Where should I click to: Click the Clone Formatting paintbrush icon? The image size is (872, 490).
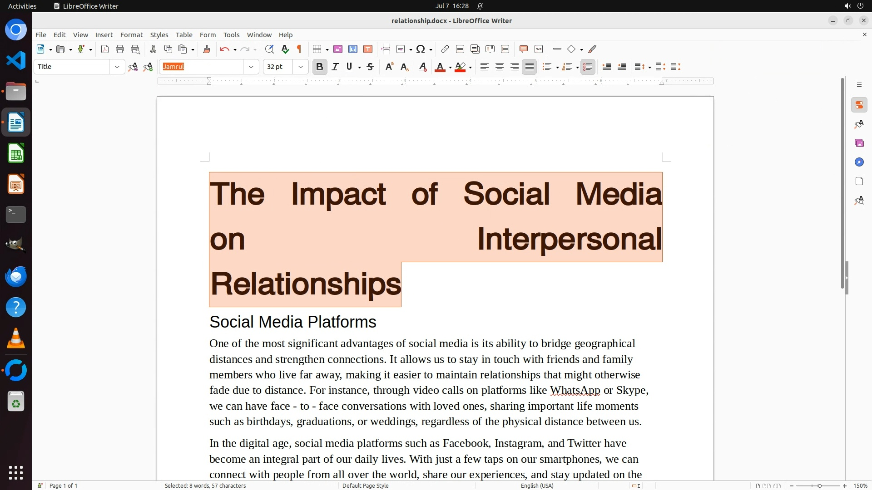click(x=206, y=49)
